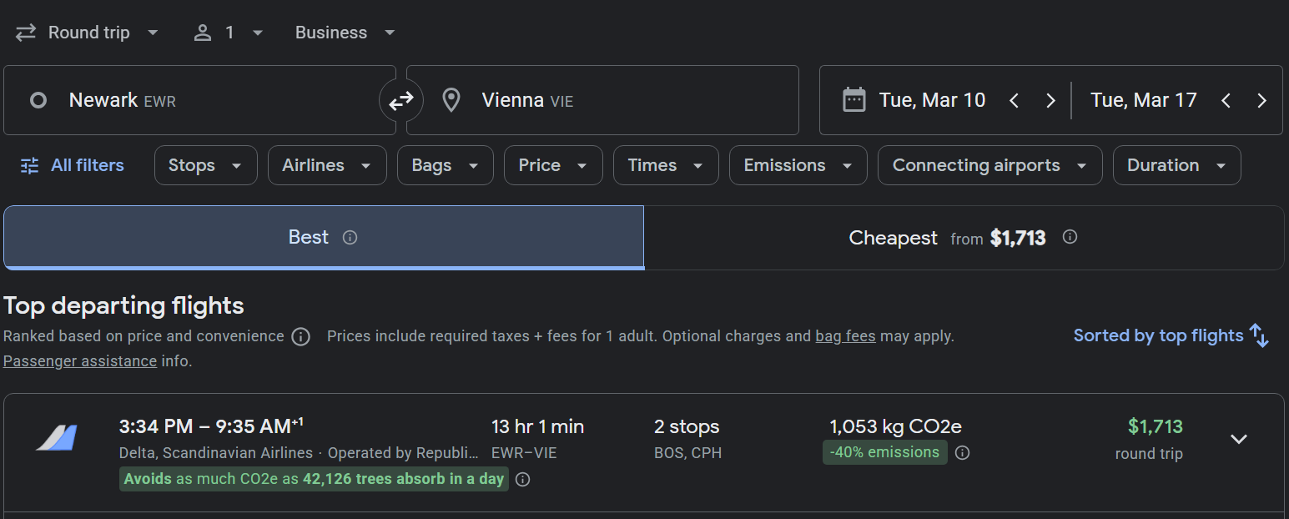Open the bag fees link
The width and height of the screenshot is (1289, 519).
pyautogui.click(x=845, y=336)
